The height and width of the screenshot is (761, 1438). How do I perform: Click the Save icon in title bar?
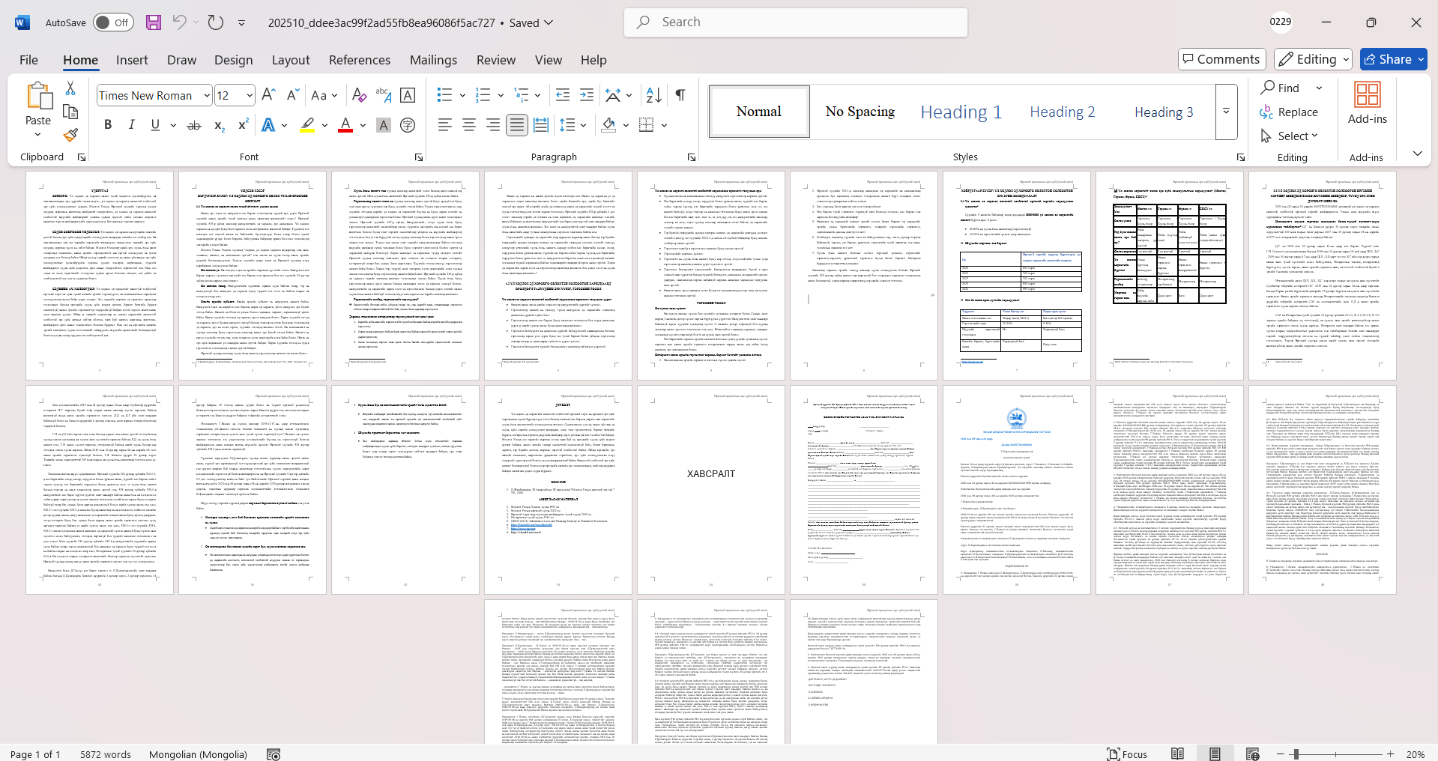tap(154, 22)
